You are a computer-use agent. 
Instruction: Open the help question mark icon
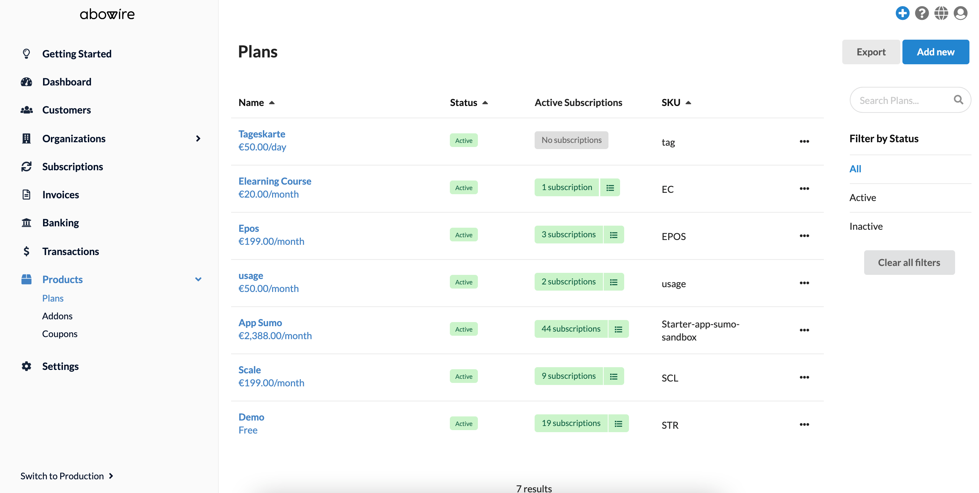[921, 13]
